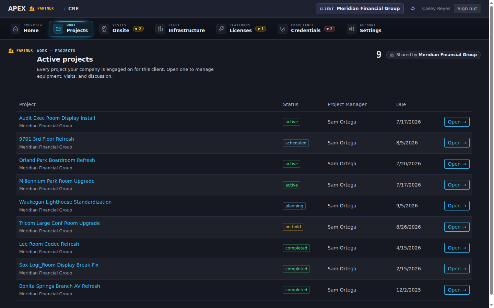Open Sox-Logi_Room Display Break-Fix project link
This screenshot has height=308, width=494.
[x=59, y=265]
